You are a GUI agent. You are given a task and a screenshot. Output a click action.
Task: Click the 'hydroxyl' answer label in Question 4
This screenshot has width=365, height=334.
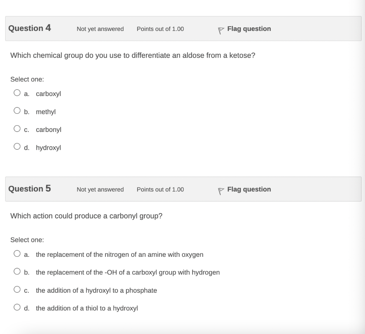point(48,148)
